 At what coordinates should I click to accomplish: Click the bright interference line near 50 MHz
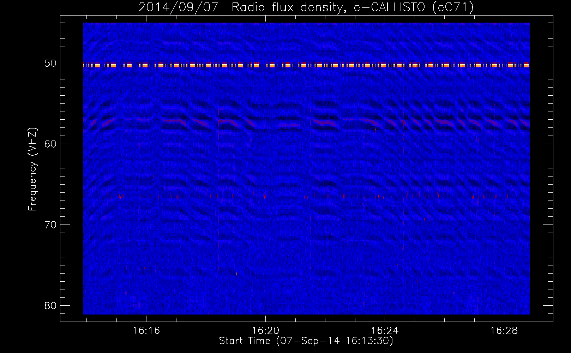[x=306, y=65]
